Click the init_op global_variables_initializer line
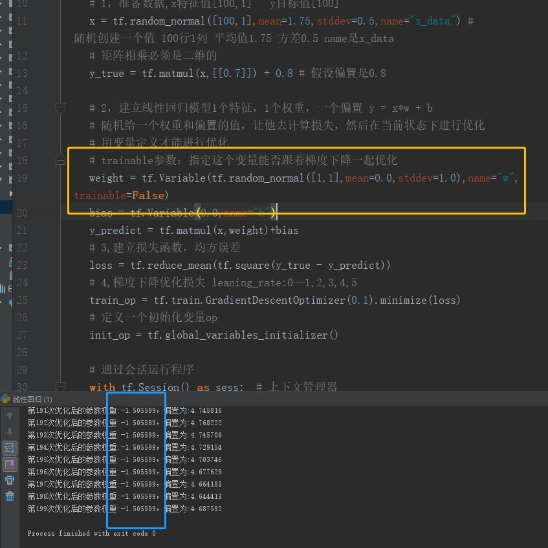The height and width of the screenshot is (548, 548). [214, 335]
